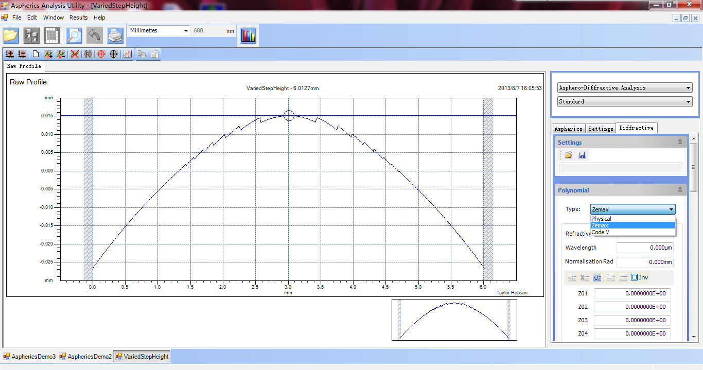This screenshot has width=703, height=370.
Task: Click the add profile region plus icon
Action: coord(49,54)
